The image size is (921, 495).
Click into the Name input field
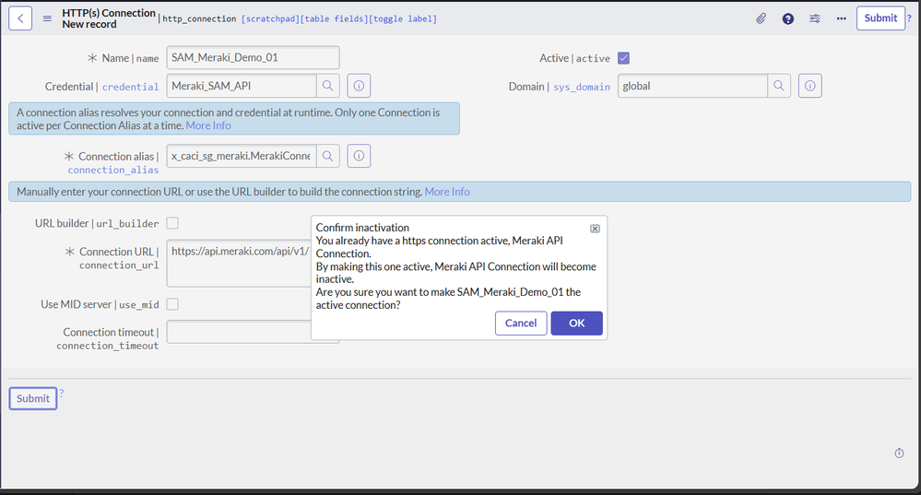tap(254, 58)
